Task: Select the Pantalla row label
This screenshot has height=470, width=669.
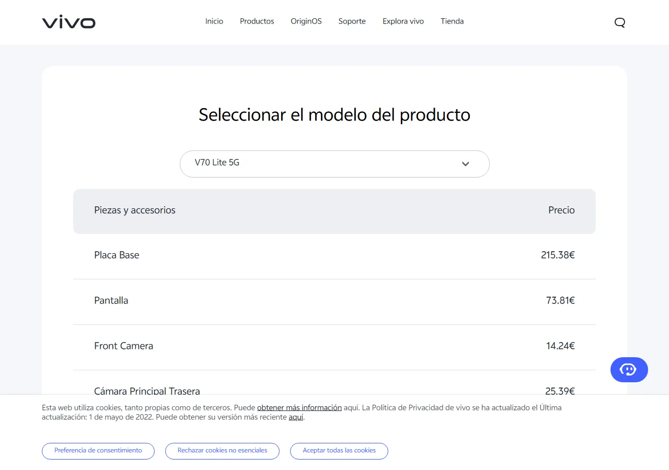Action: (x=111, y=301)
